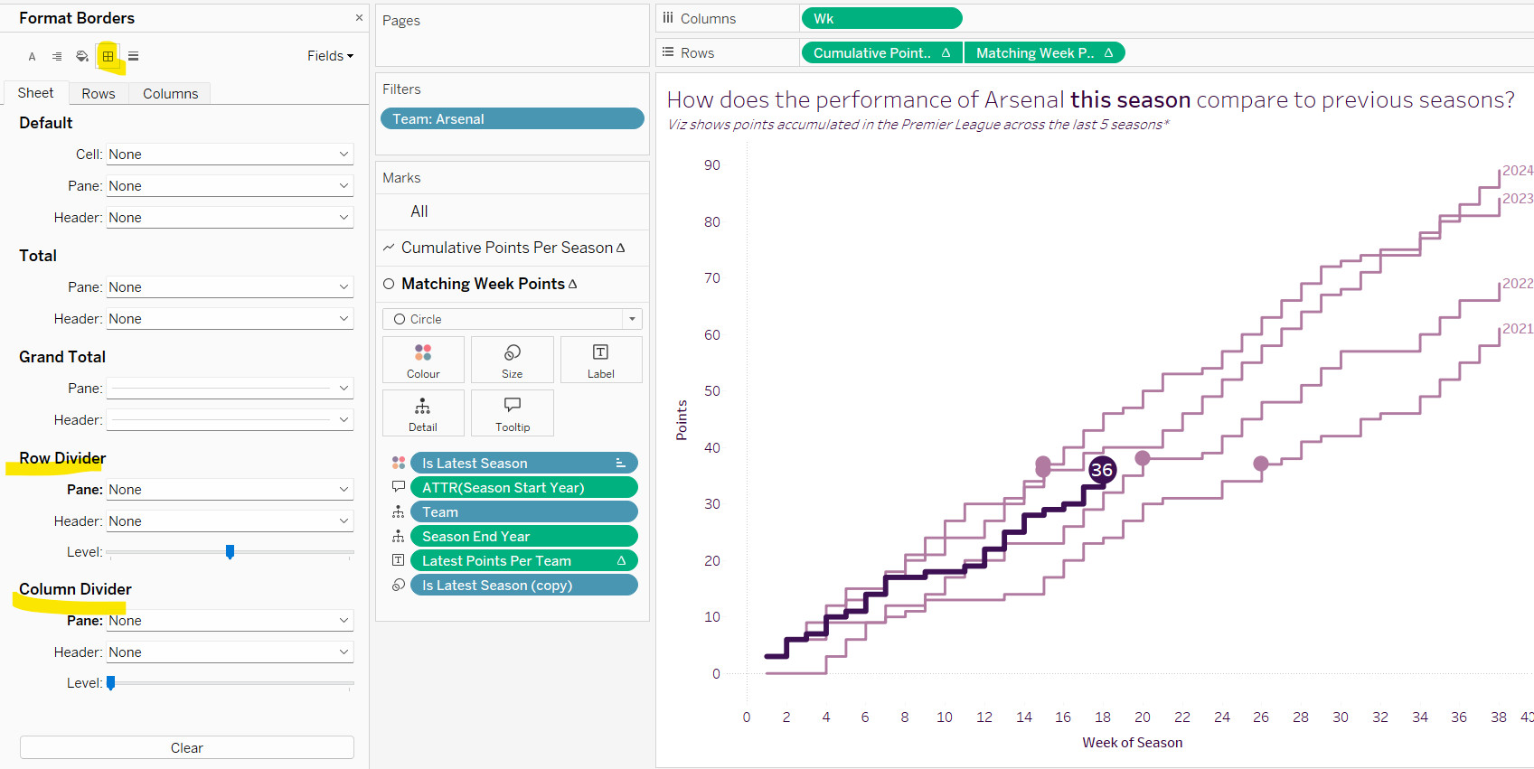This screenshot has width=1534, height=769.
Task: Click the Points axis title
Action: [x=682, y=420]
